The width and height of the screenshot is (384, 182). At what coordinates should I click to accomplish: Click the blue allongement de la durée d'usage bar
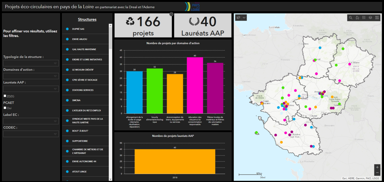tap(135, 92)
